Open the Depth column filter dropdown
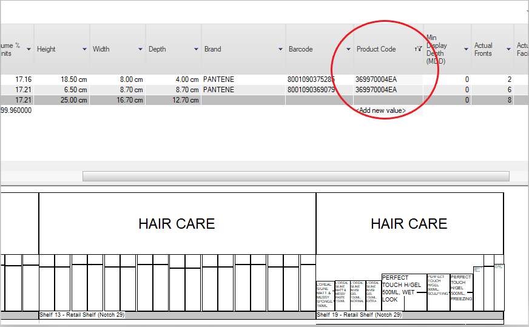This screenshot has height=327, width=529. pos(196,49)
